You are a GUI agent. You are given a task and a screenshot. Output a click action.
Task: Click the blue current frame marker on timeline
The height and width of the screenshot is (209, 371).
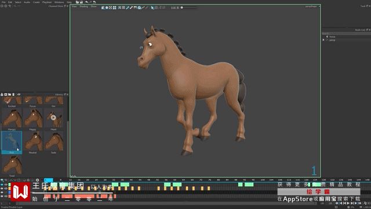pos(49,180)
